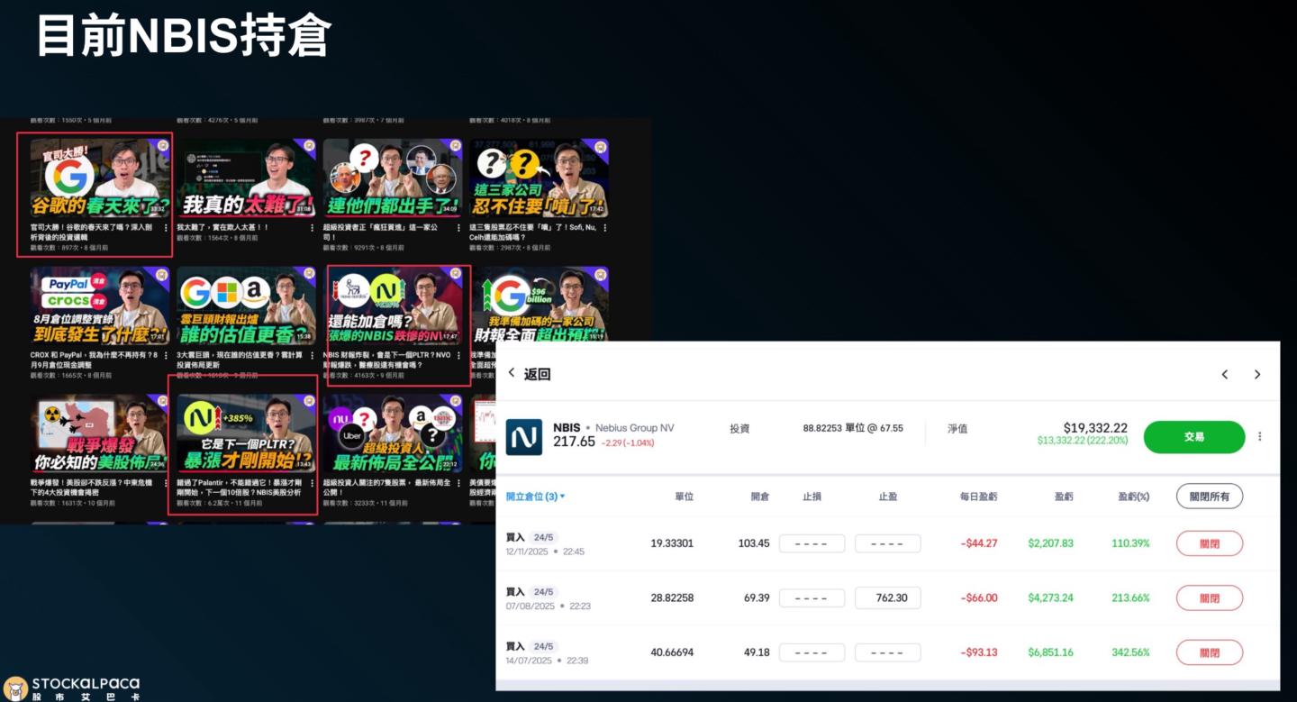Open the three-dot menu next to 交易
The image size is (1297, 702).
pyautogui.click(x=1259, y=437)
